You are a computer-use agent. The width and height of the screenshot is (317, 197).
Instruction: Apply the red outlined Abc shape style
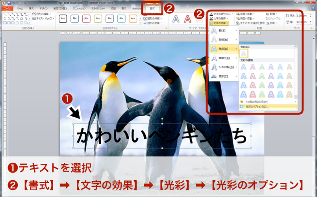coord(86,19)
